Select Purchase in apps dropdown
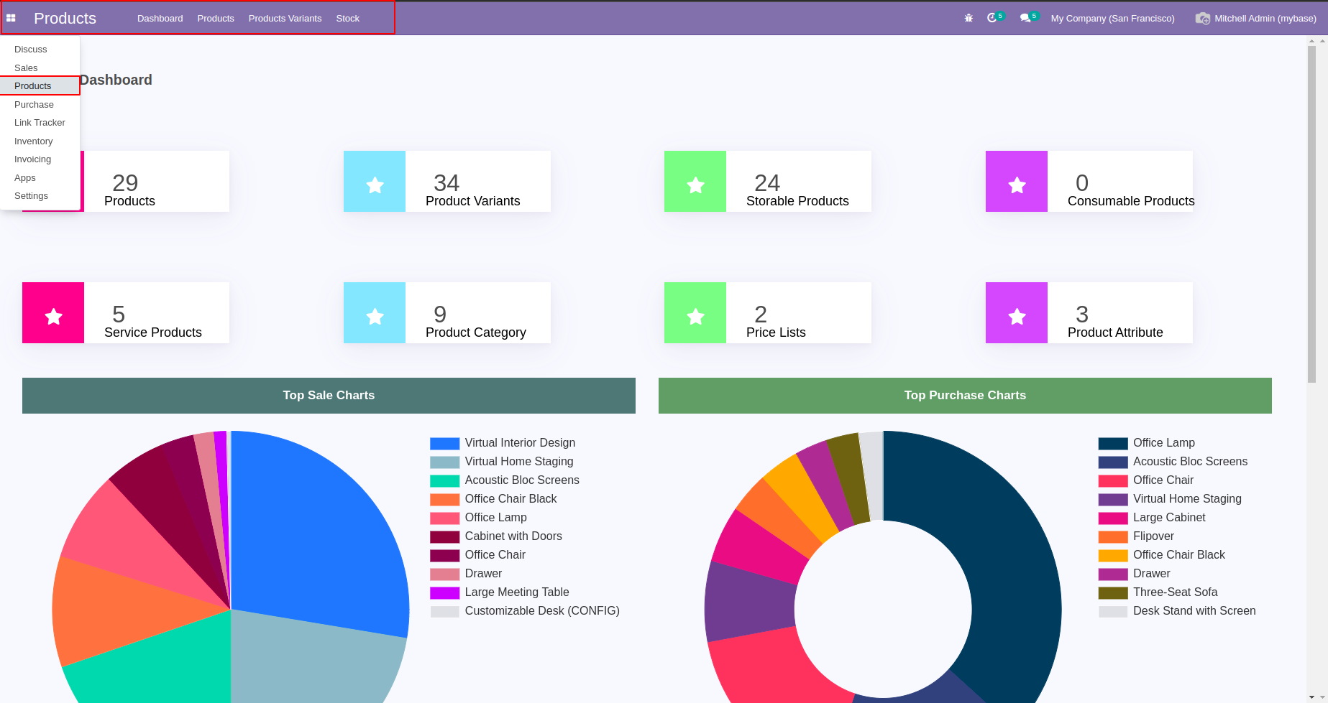Screen dimensions: 1328x703 pos(40,104)
